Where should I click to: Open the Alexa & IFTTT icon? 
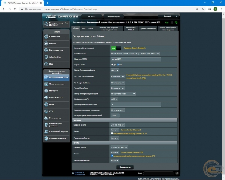(x=46, y=97)
